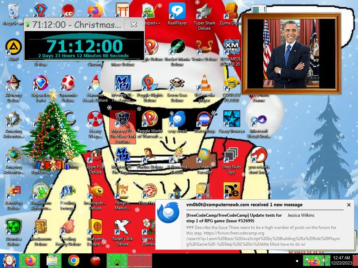Launch Chrome from the taskbar
The width and height of the screenshot is (358, 268).
[73, 261]
